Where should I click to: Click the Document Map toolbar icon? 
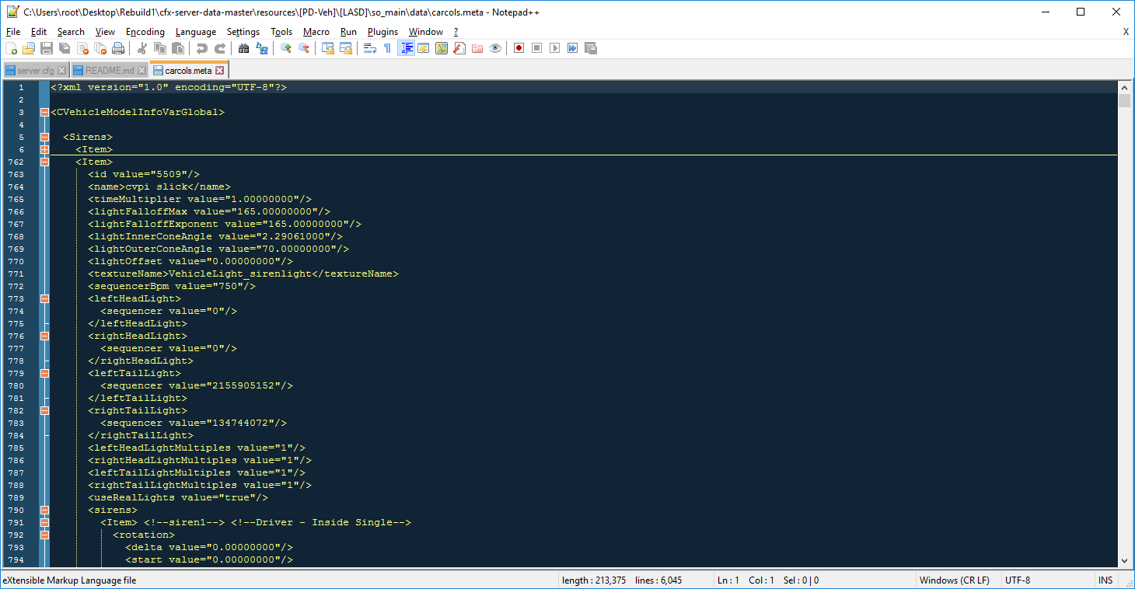click(x=441, y=48)
